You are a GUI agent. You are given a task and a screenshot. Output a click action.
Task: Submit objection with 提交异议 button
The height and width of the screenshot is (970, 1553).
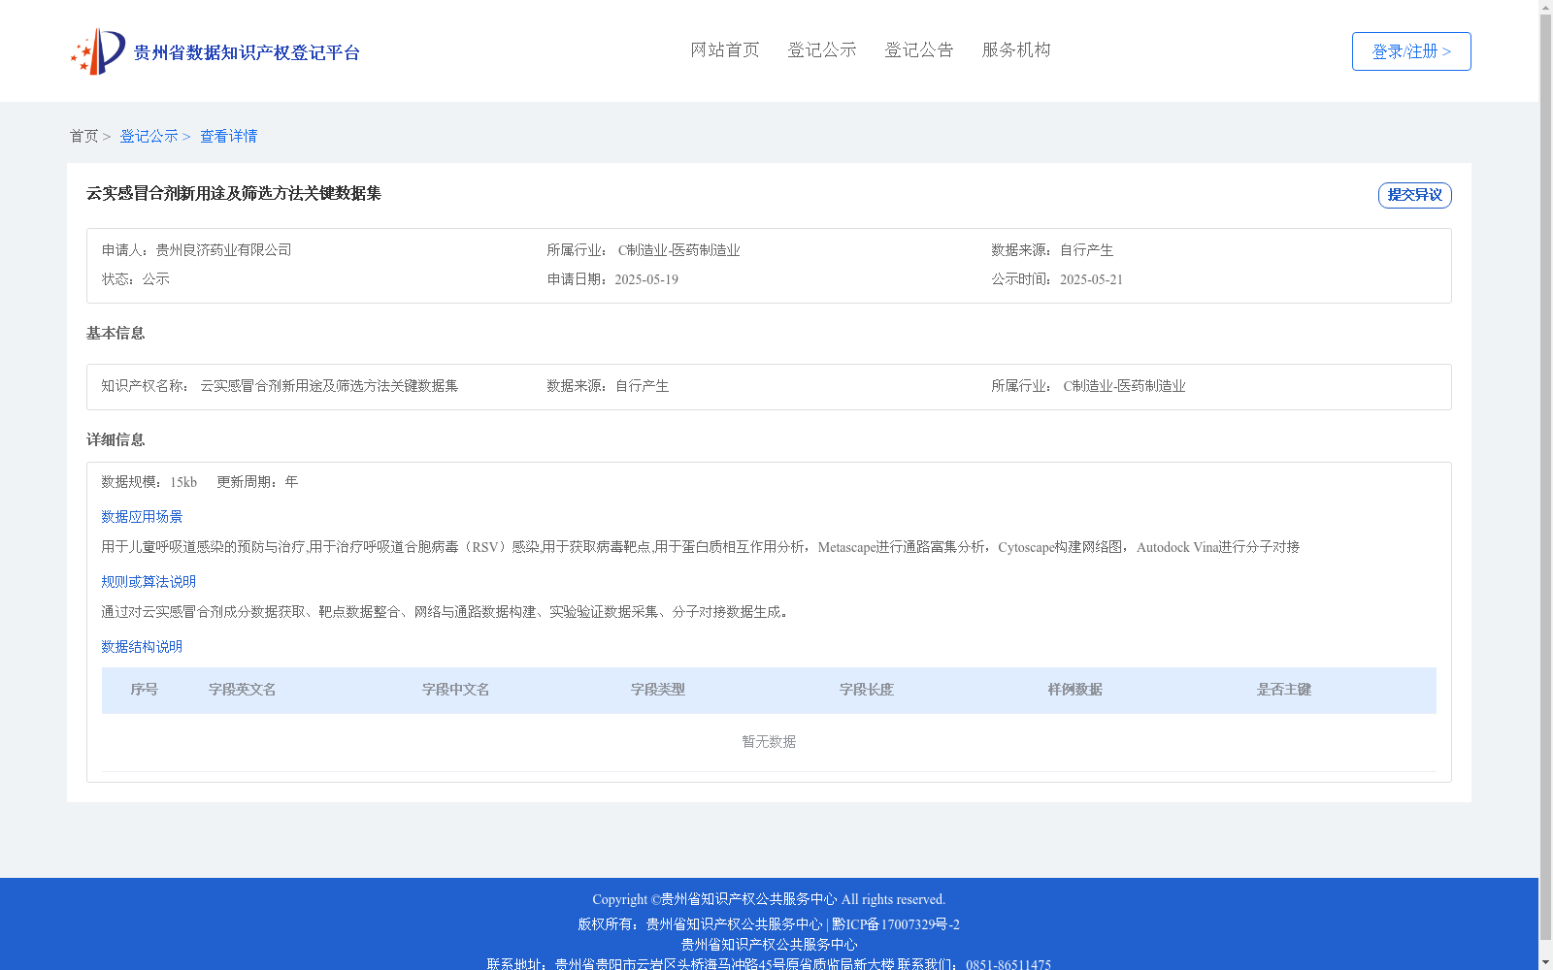(x=1415, y=195)
